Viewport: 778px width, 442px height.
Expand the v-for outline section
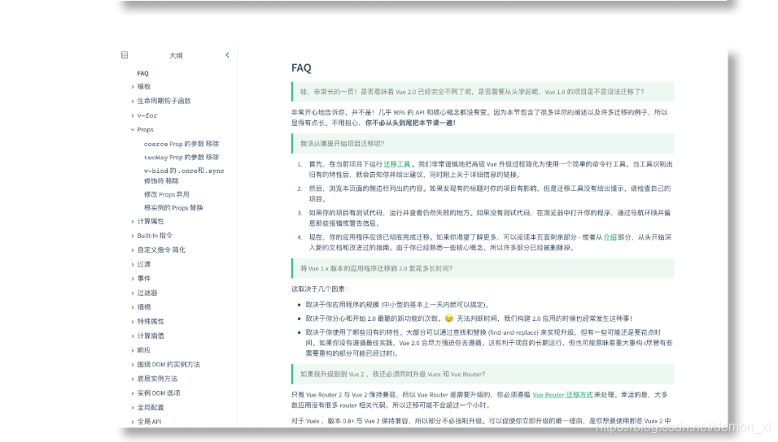(x=133, y=115)
